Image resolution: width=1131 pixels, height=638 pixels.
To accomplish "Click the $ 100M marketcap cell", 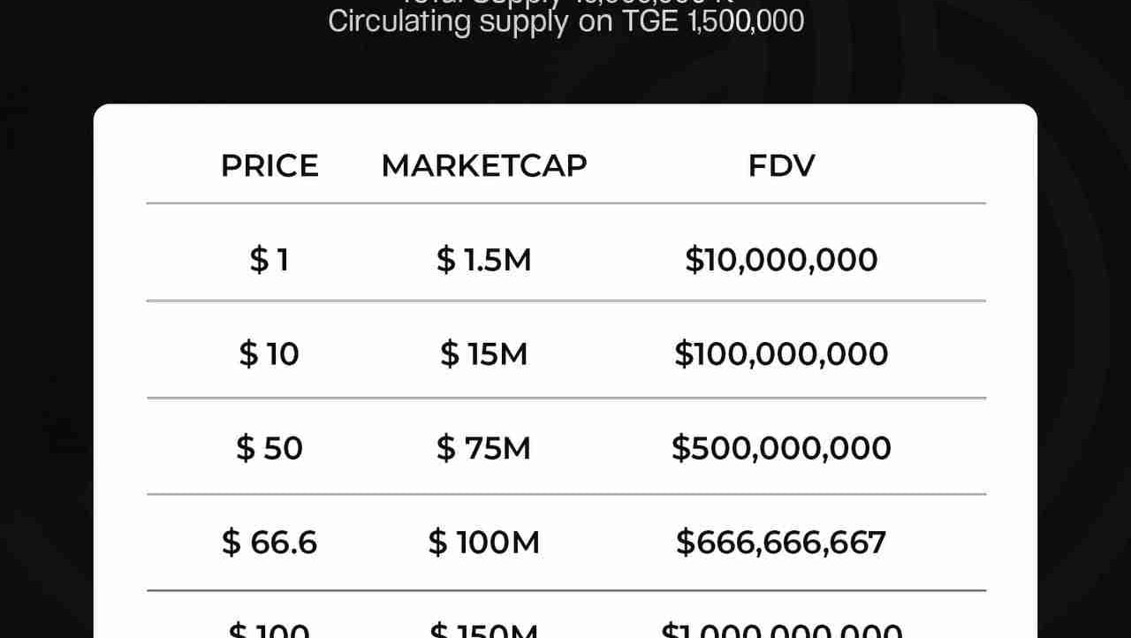I will point(483,542).
